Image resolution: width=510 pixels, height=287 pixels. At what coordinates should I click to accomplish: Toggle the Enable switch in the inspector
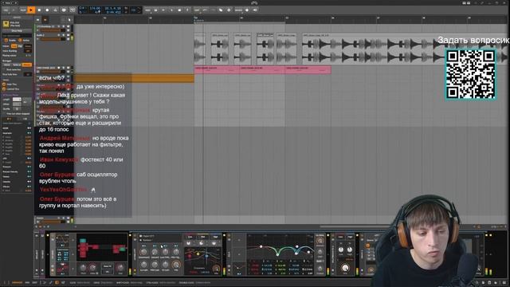[6, 41]
